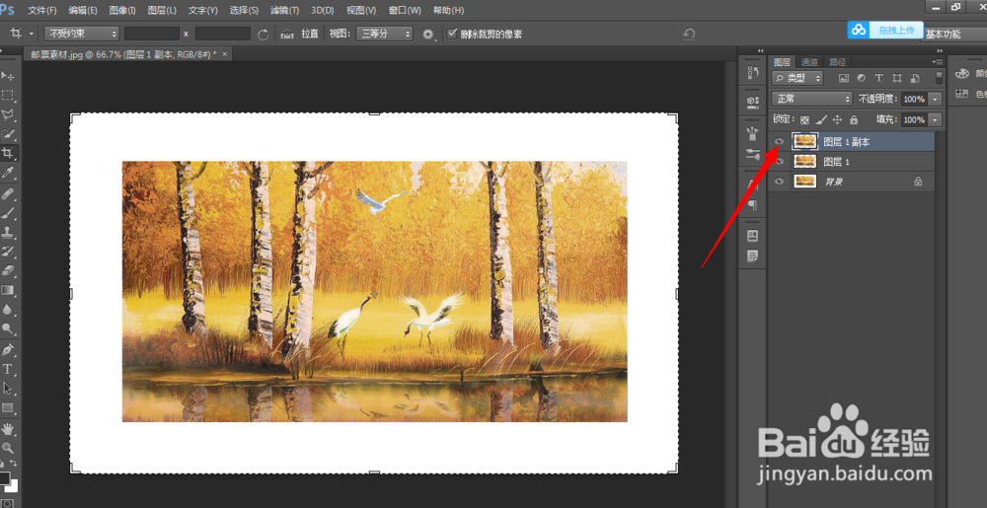Hide the 背景 layer
This screenshot has height=508, width=987.
pyautogui.click(x=780, y=181)
